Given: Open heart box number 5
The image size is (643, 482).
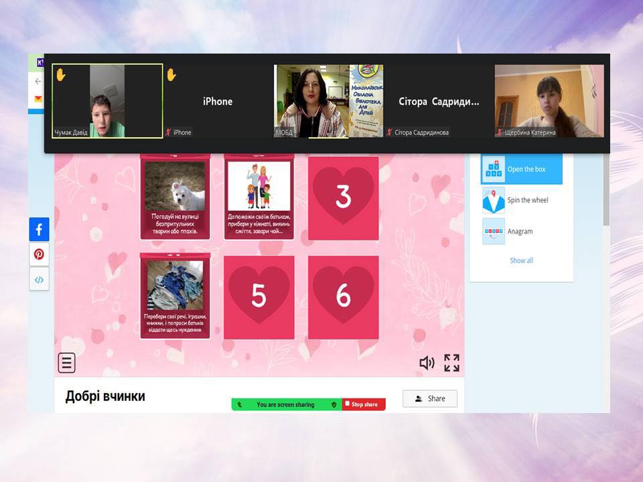Looking at the screenshot, I should [259, 297].
